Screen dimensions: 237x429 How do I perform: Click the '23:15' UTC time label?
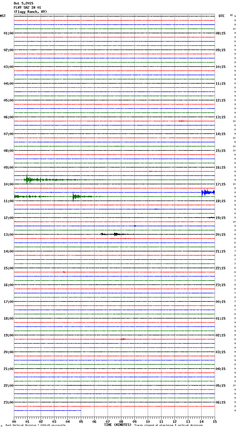[x=221, y=285]
